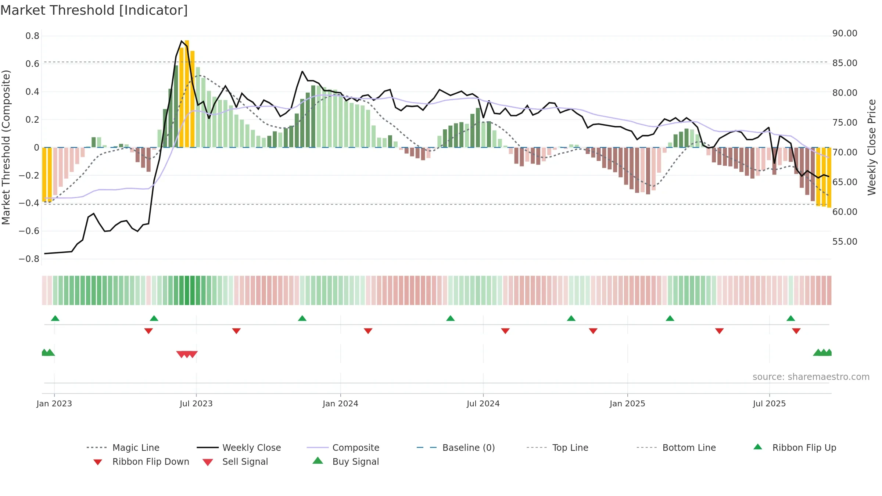Click the ribbon flip up triangle between Jul 2024 and Jan 2025

[571, 318]
